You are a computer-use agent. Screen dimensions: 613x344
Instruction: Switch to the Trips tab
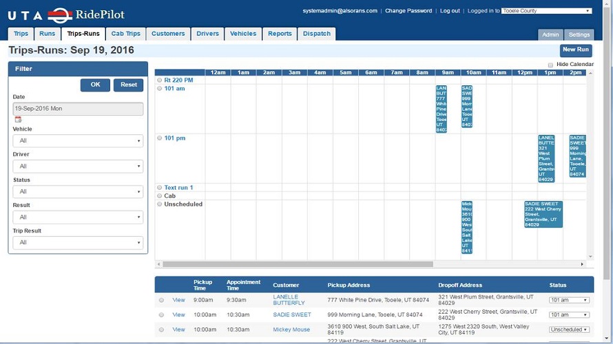pyautogui.click(x=21, y=34)
